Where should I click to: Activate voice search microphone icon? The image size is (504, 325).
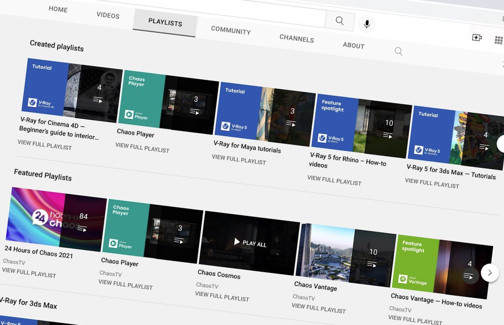click(366, 24)
